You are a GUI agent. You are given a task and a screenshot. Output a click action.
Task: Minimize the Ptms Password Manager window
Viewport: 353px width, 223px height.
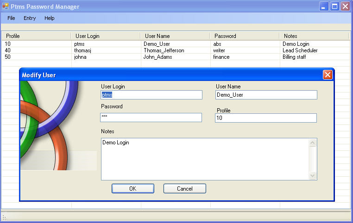(324, 6)
